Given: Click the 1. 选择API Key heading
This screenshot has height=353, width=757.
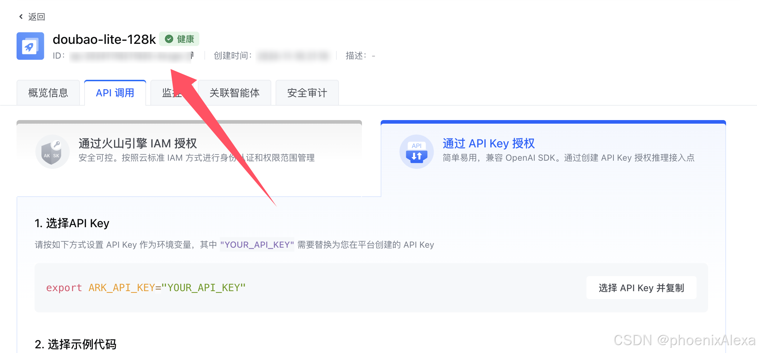Looking at the screenshot, I should 72,223.
